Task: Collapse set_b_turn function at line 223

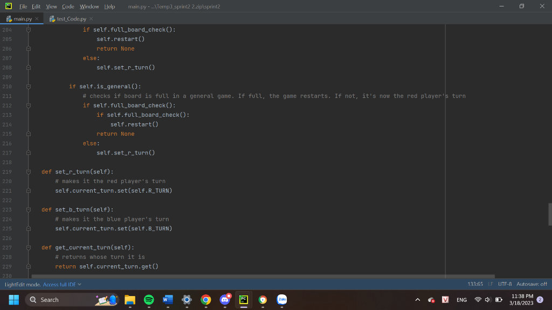Action: [x=29, y=210]
